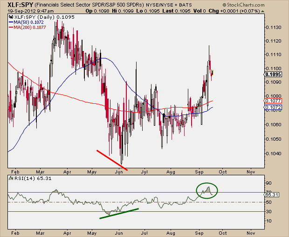The image size is (289, 237).
Task: Click the Feb label on RSI panel axis
Action: 15,233
